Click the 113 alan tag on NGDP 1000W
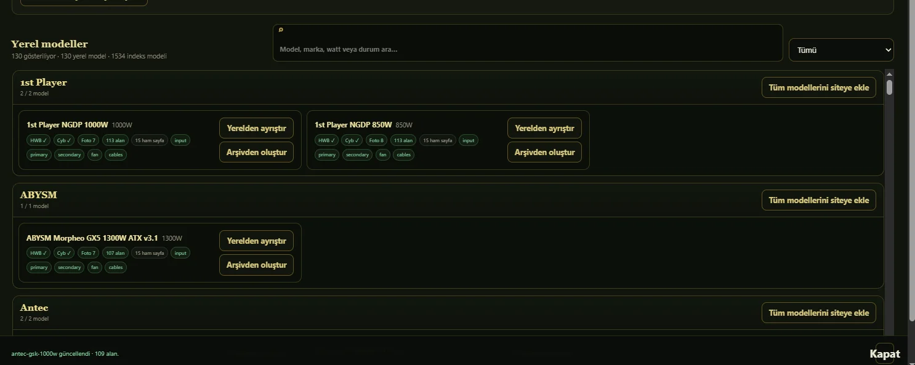This screenshot has width=915, height=365. coord(115,140)
